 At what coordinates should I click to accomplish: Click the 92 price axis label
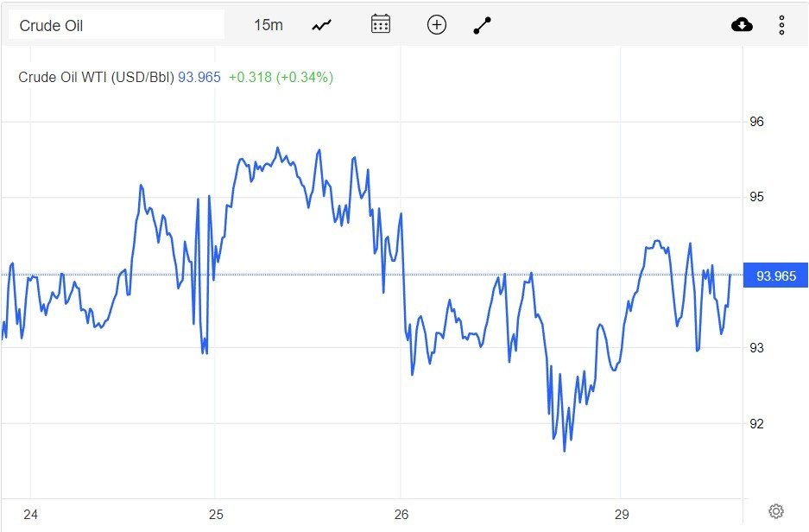point(756,424)
